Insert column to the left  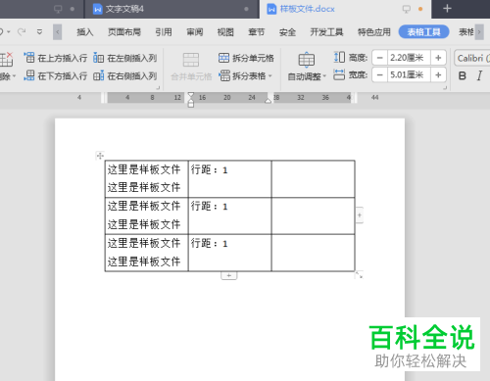pos(125,58)
